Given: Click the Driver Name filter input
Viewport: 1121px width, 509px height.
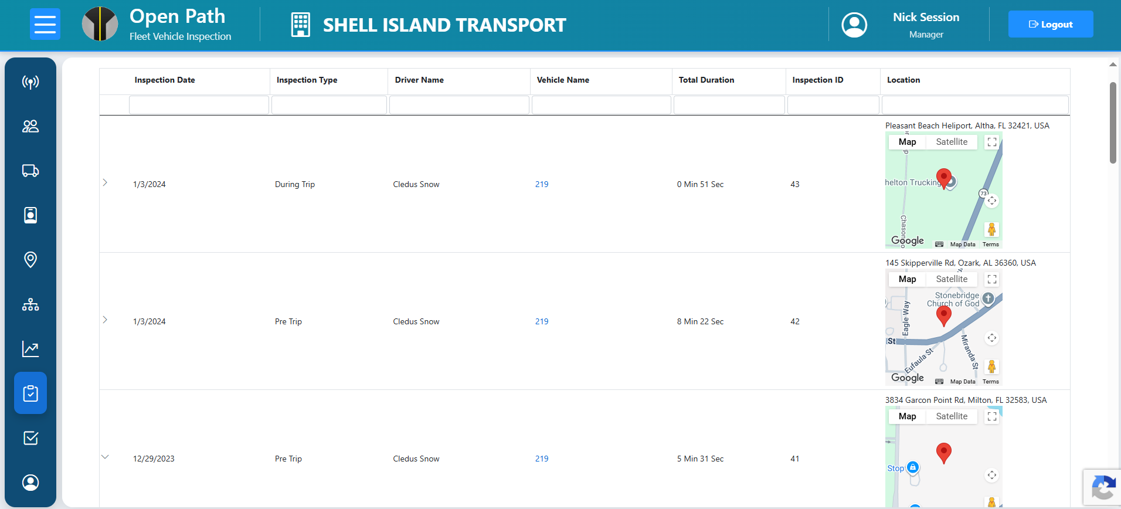Looking at the screenshot, I should point(459,105).
